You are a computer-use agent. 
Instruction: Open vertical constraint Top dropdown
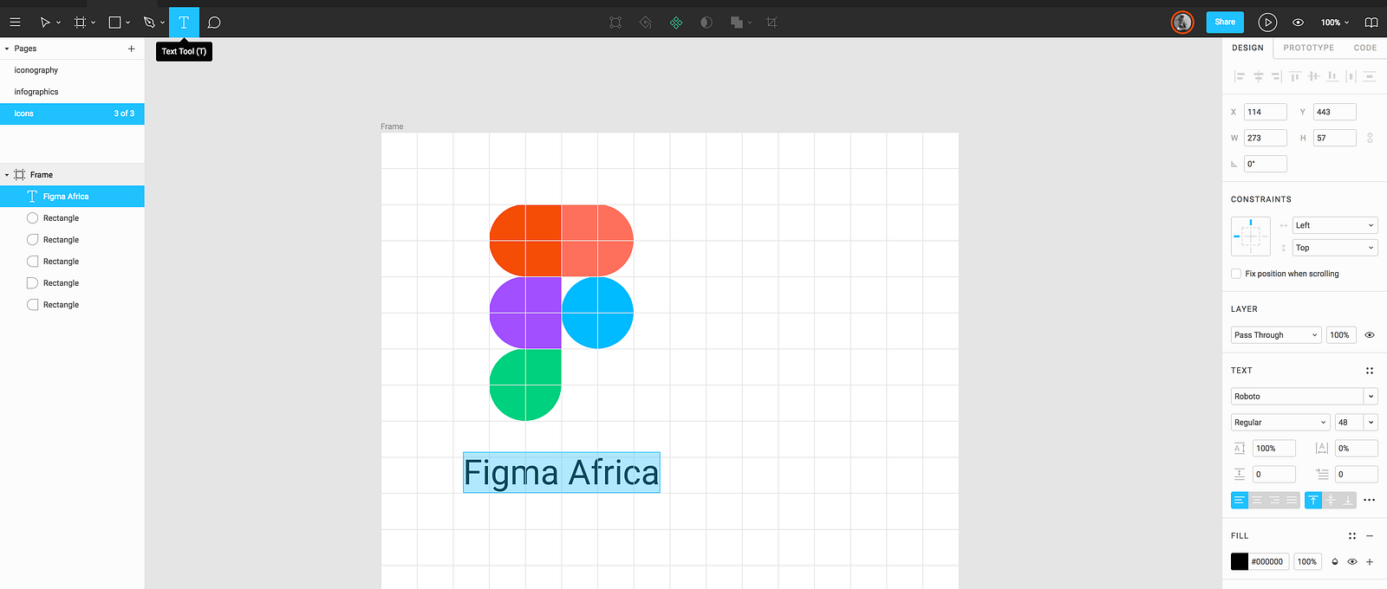click(1335, 248)
